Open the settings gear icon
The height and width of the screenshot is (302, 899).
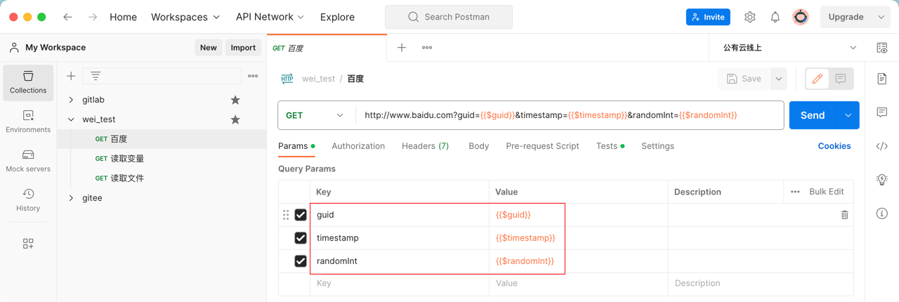(750, 17)
